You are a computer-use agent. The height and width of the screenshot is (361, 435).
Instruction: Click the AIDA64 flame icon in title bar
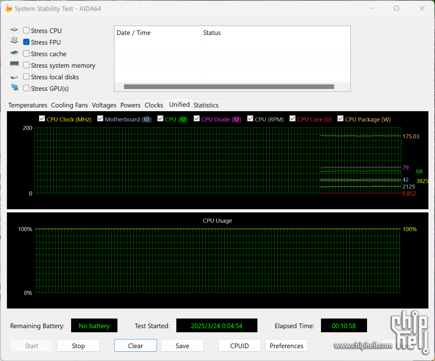pyautogui.click(x=9, y=8)
